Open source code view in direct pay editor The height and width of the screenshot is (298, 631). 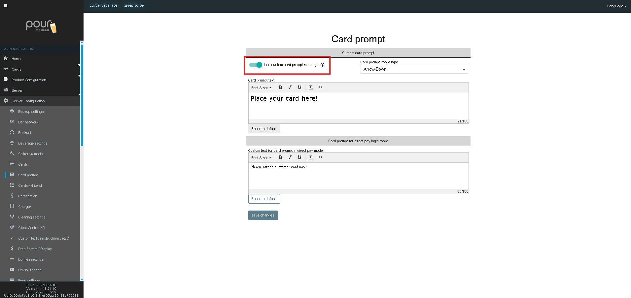point(320,157)
